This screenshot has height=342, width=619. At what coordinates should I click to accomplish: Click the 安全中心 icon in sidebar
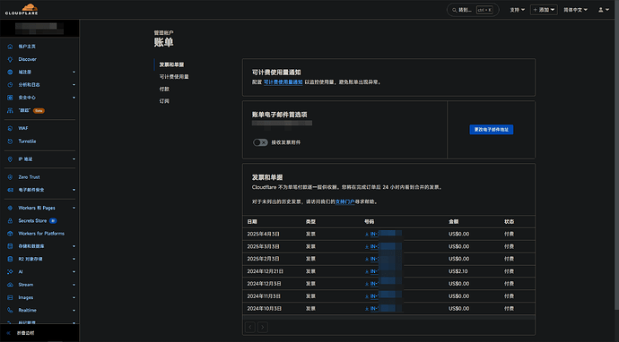point(10,98)
